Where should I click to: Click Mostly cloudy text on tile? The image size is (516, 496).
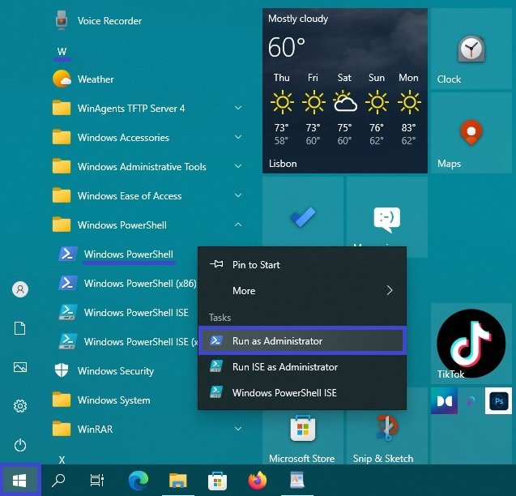pyautogui.click(x=298, y=19)
